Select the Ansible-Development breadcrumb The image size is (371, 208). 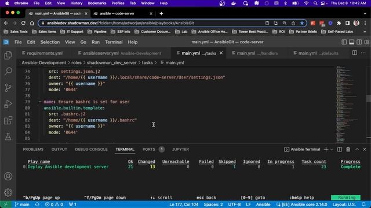click(x=44, y=63)
